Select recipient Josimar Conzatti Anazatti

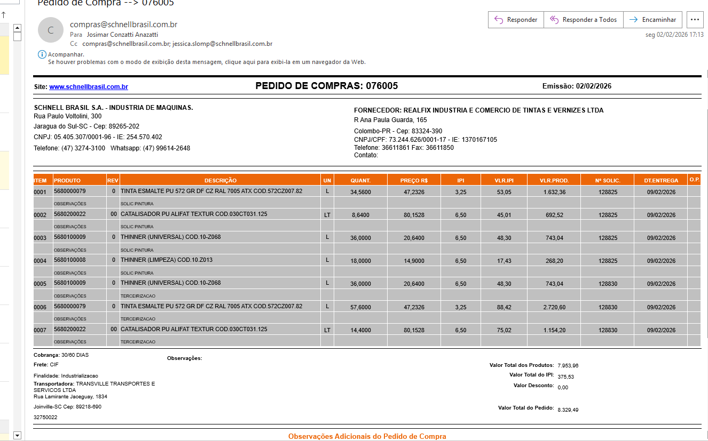(122, 35)
